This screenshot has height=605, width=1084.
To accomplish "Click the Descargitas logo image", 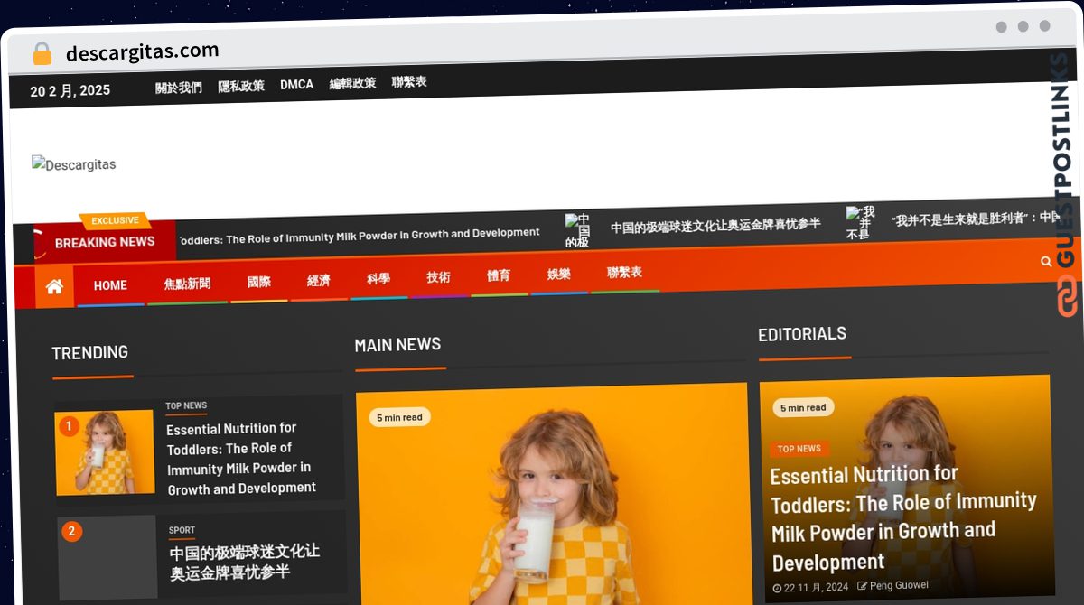I will (74, 164).
